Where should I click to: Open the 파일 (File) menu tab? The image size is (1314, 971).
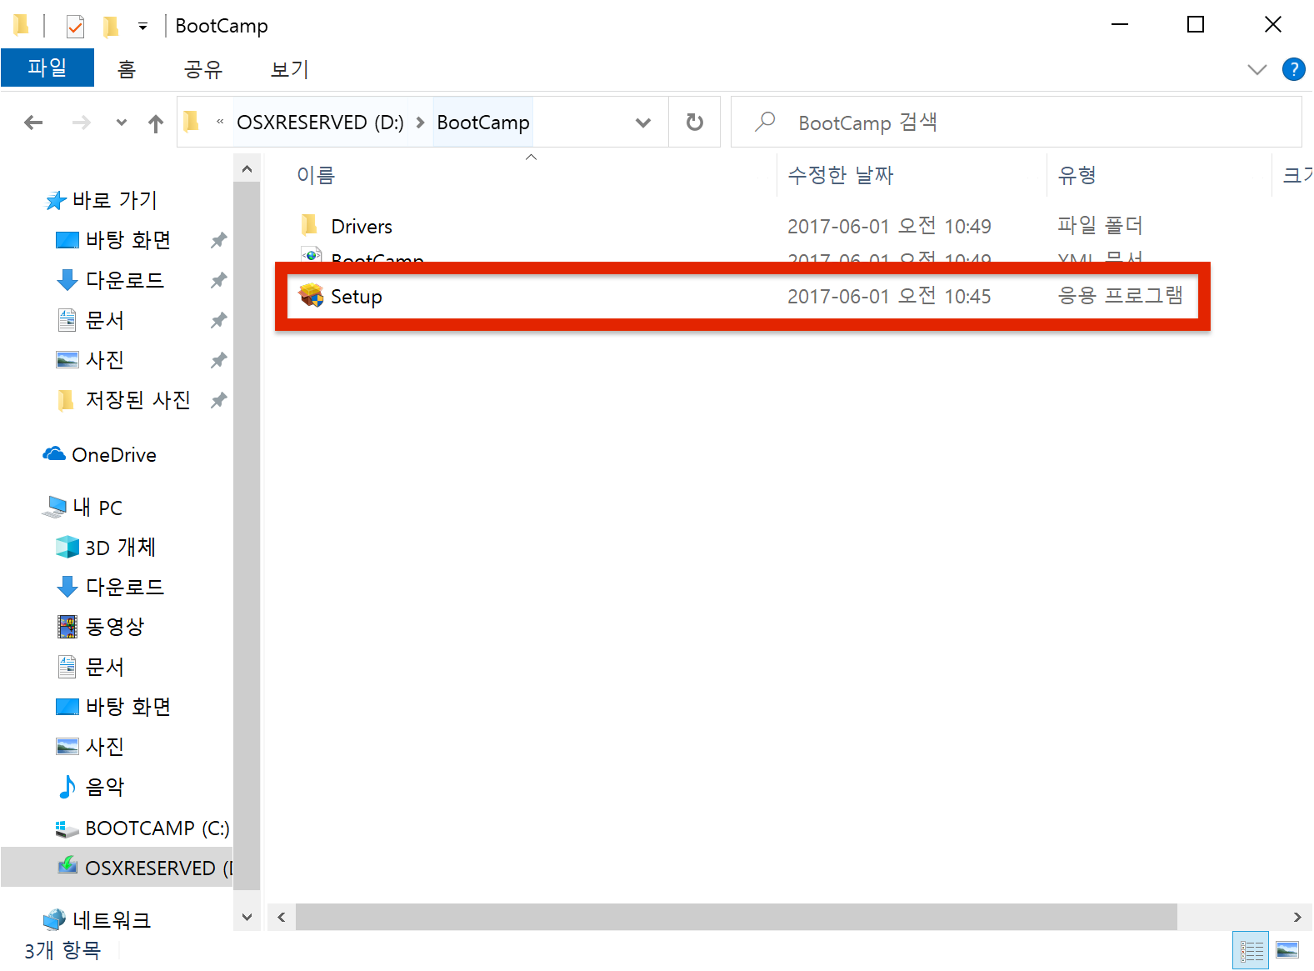point(47,68)
